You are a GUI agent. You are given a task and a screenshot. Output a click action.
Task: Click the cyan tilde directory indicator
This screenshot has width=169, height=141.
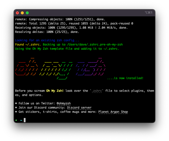(x=21, y=120)
